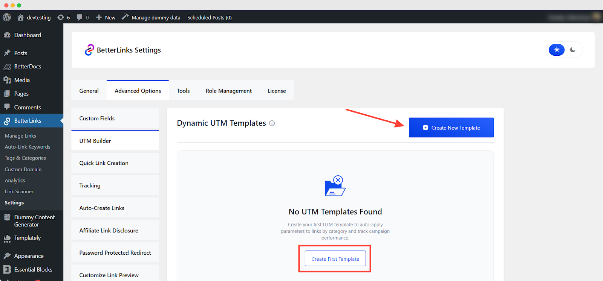Open Scheduled Posts in the admin bar
Viewport: 603px width, 281px height.
[x=209, y=17]
